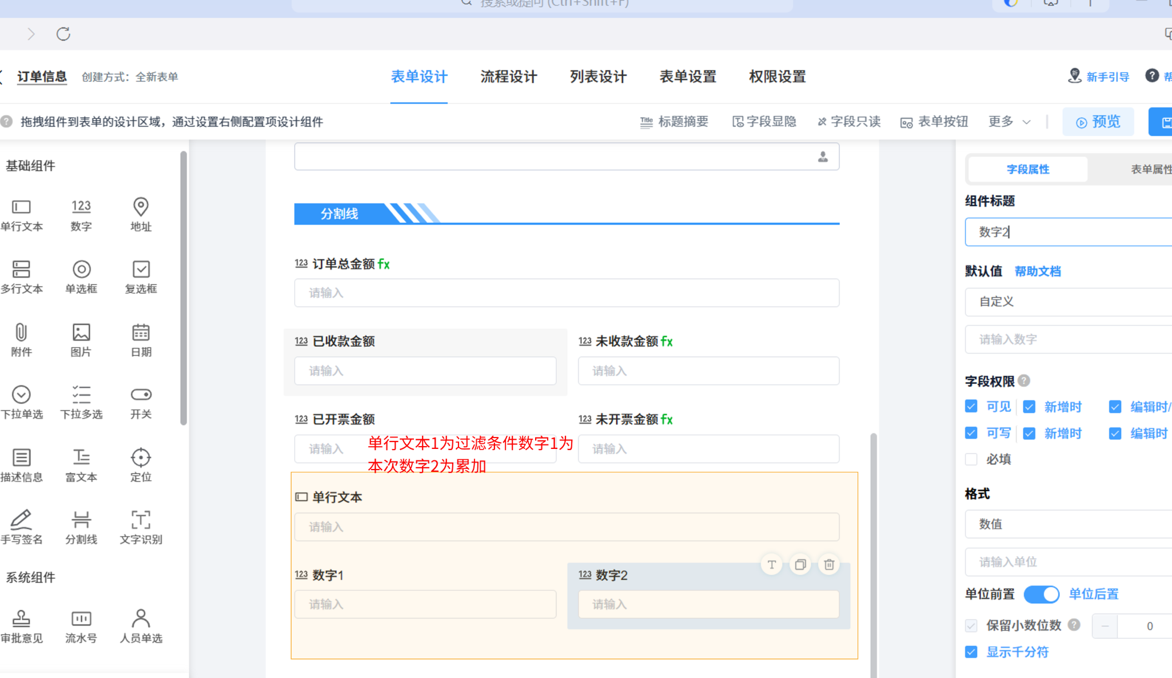Click the decimal places minus stepper
This screenshot has width=1172, height=678.
[1105, 626]
